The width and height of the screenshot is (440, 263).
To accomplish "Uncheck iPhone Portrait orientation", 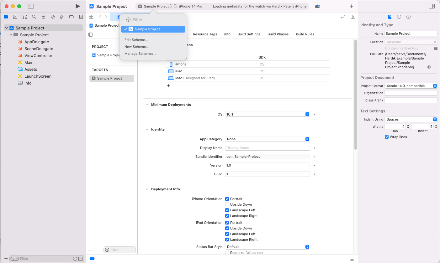I will point(227,199).
